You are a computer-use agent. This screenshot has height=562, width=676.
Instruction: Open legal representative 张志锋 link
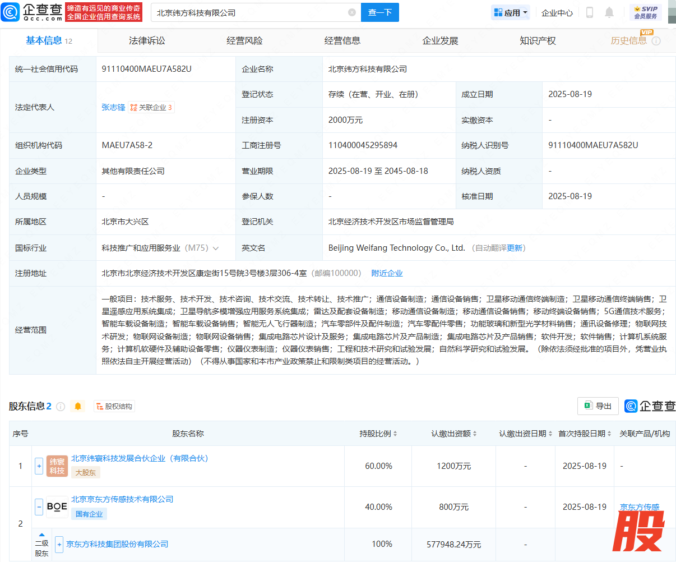113,107
